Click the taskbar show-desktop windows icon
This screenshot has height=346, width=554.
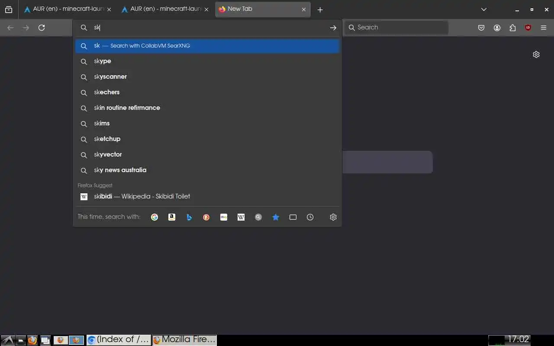[x=45, y=340]
